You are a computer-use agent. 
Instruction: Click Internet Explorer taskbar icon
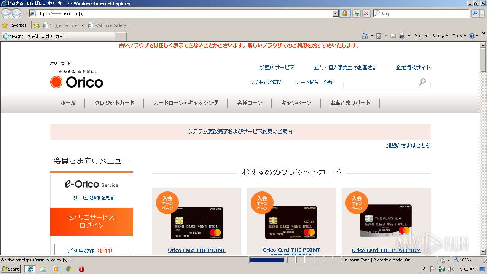click(x=30, y=269)
